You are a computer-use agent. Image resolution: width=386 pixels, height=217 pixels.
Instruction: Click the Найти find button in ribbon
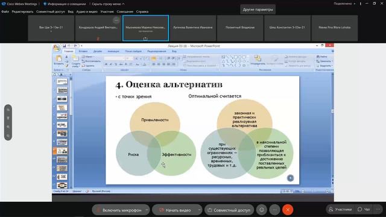pyautogui.click(x=322, y=57)
